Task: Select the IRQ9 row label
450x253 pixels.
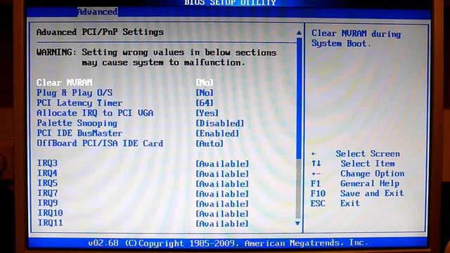Action: pyautogui.click(x=48, y=203)
